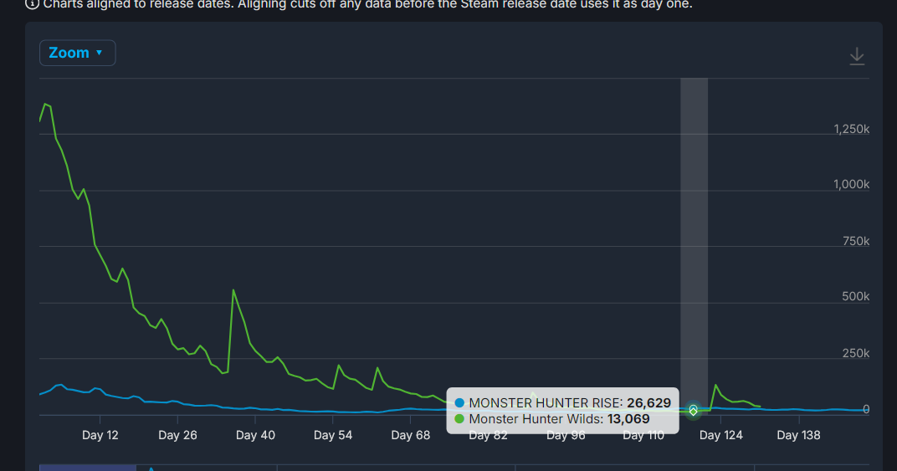Viewport: 897px width, 471px height.
Task: Click the blue navigator range handle
Action: pyautogui.click(x=88, y=468)
